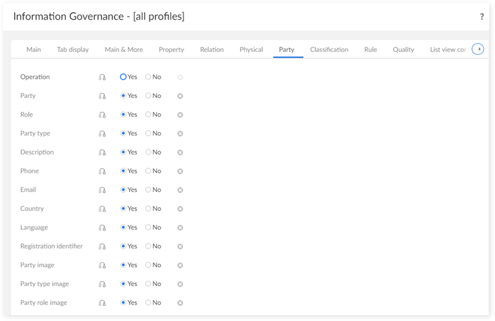Clear the Party row setting with its X icon

coord(180,96)
